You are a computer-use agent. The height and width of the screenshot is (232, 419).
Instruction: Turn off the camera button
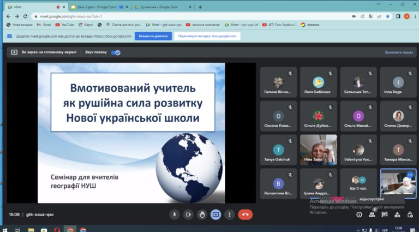188,215
